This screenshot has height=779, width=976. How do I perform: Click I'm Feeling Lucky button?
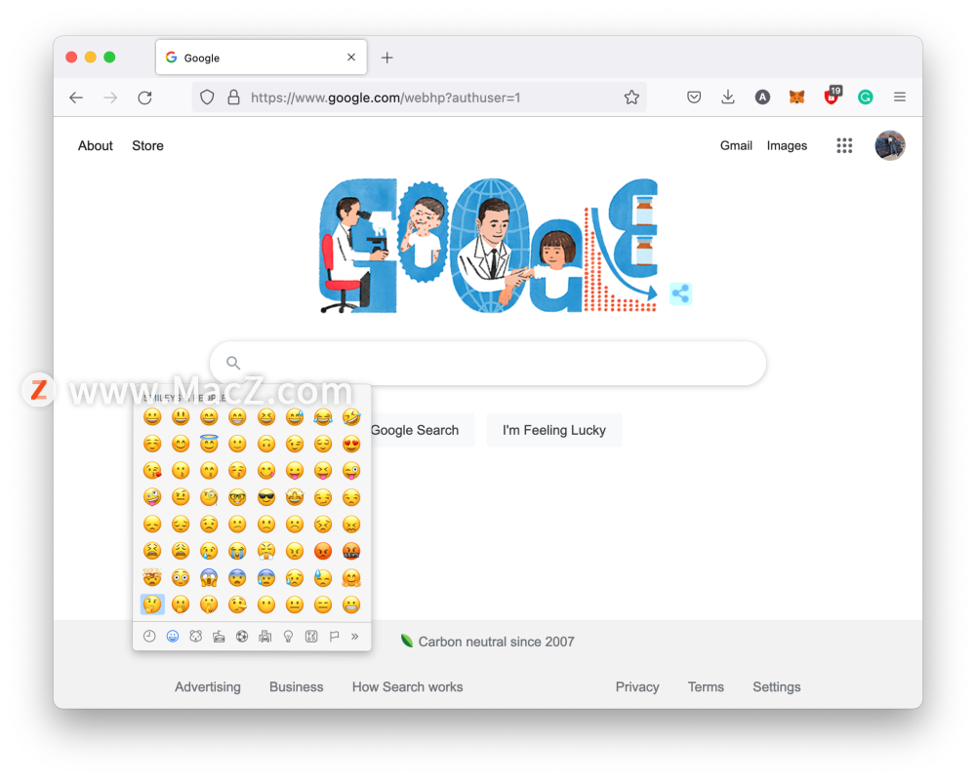(x=554, y=430)
